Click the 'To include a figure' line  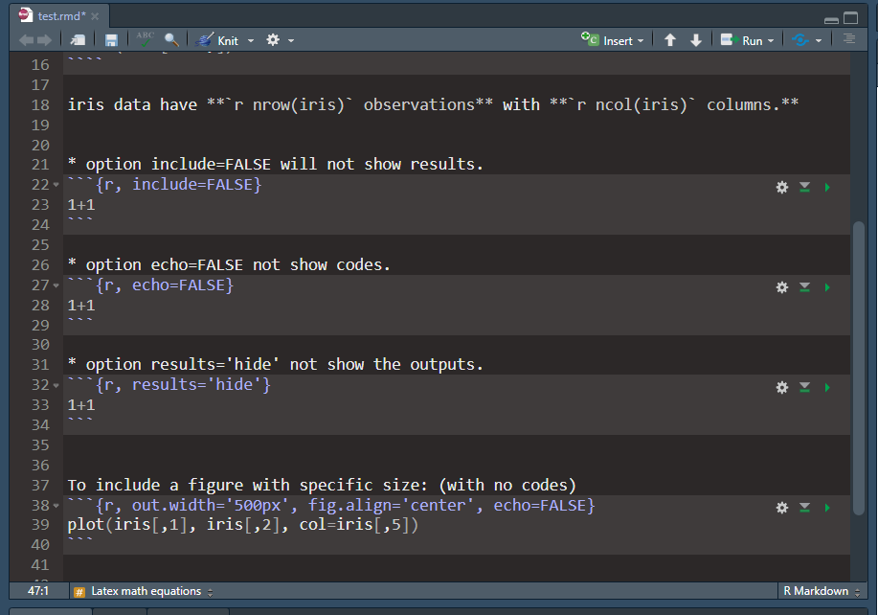322,485
